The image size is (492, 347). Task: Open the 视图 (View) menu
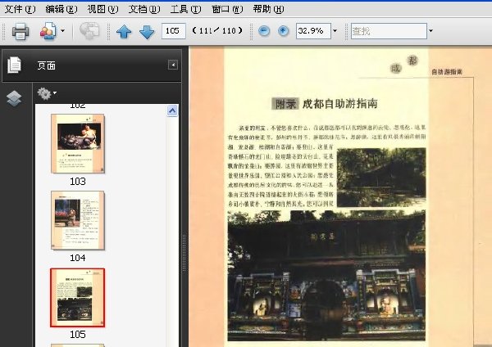(102, 9)
